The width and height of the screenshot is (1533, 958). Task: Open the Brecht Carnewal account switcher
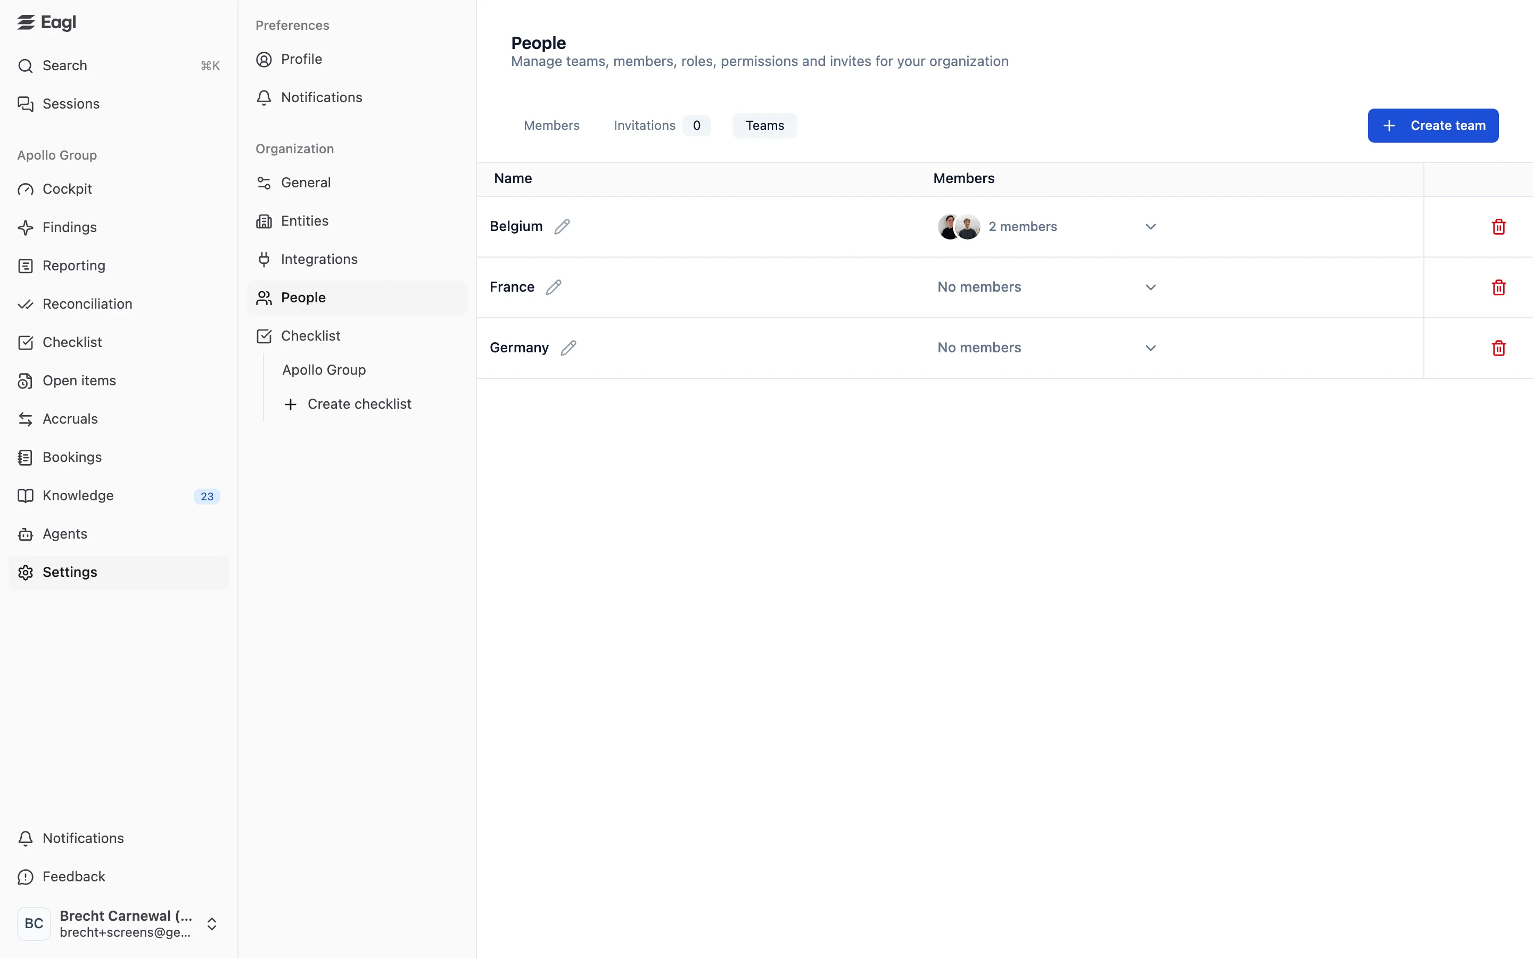coord(119,924)
